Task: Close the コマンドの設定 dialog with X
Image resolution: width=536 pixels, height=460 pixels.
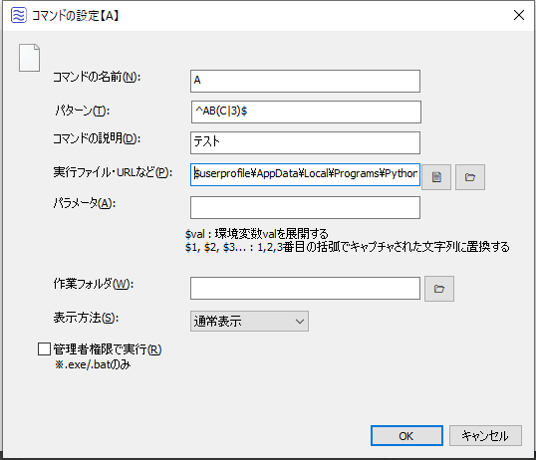Action: [519, 15]
